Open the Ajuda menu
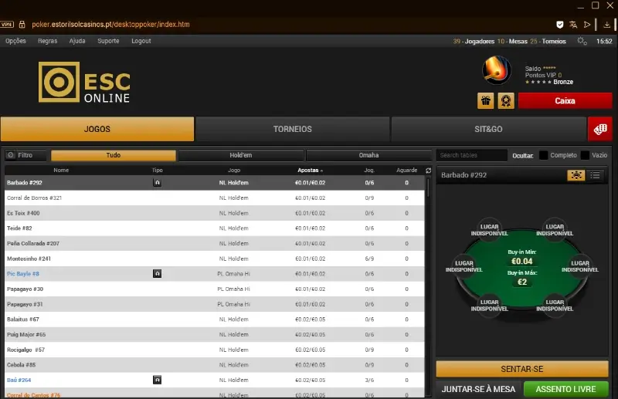Screen dimensions: 618x399 [77, 41]
